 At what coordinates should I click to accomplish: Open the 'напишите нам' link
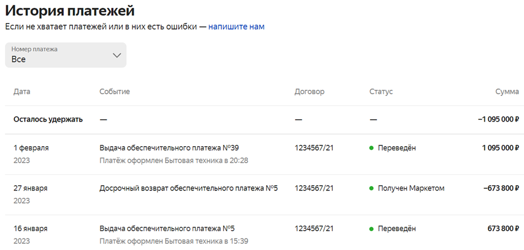tap(236, 27)
